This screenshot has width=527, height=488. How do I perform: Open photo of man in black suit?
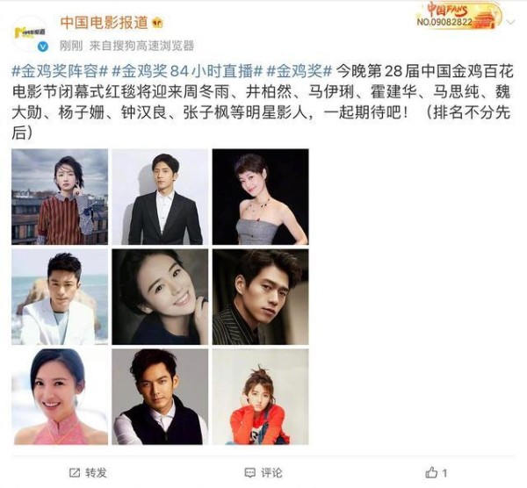[160, 197]
